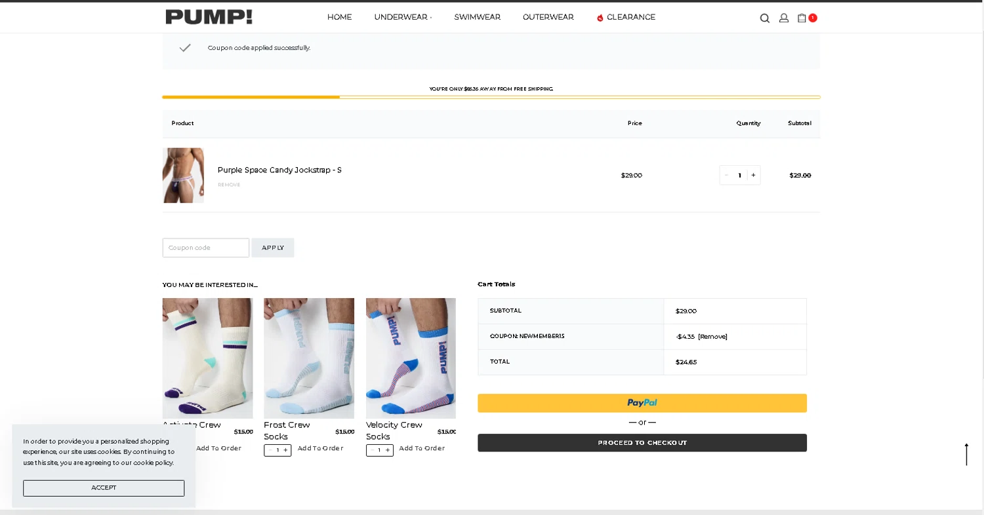Open Frost Crew Socks title link
Image resolution: width=984 pixels, height=515 pixels.
[x=287, y=430]
